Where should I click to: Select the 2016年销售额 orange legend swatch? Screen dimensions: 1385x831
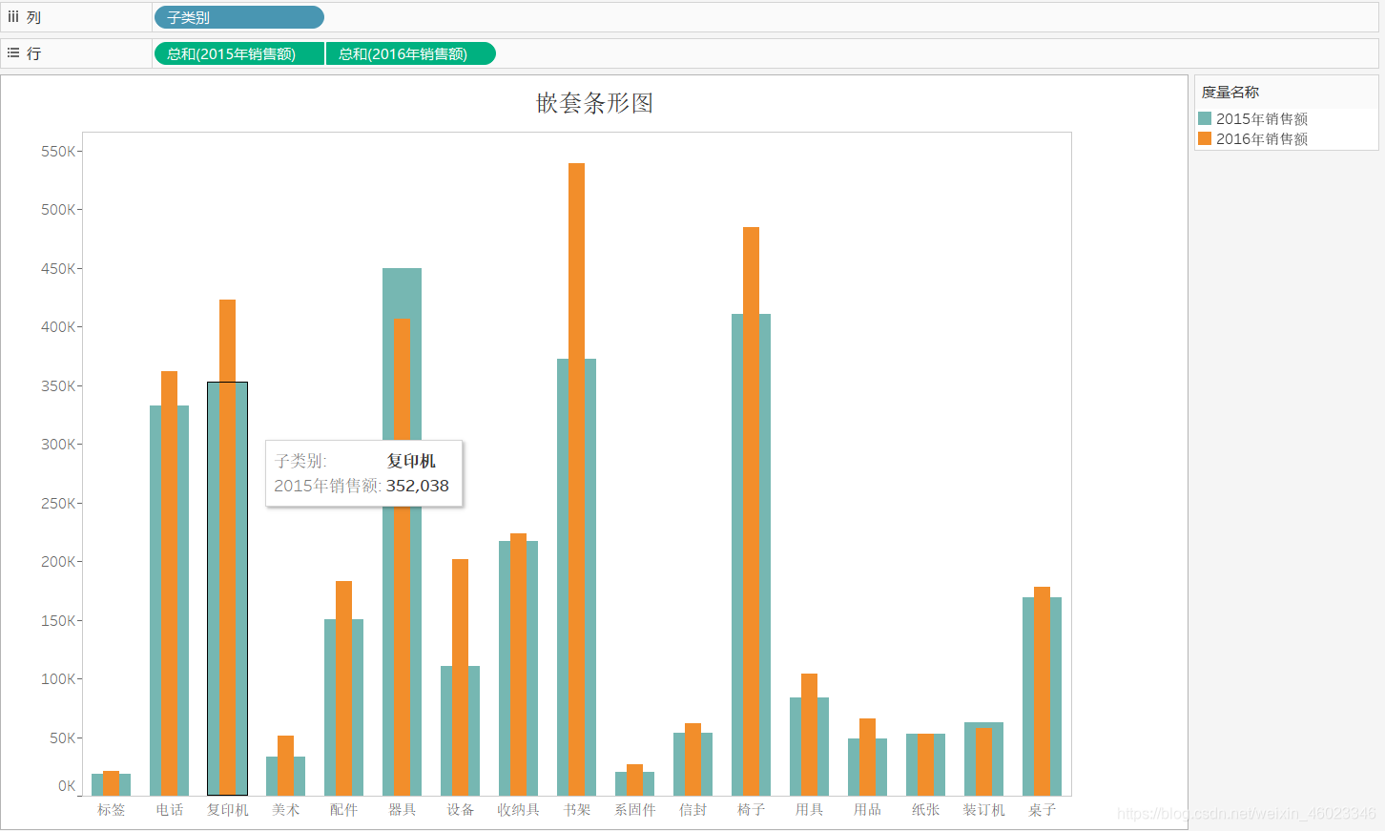point(1205,138)
